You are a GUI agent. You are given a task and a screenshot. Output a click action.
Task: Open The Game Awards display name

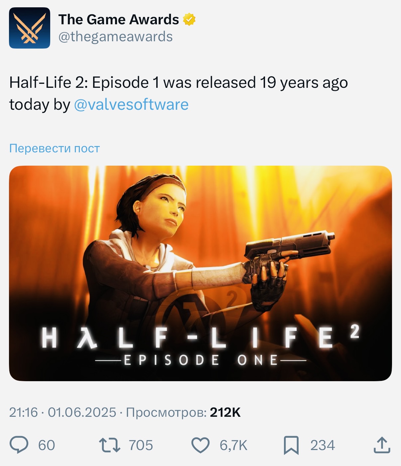click(x=119, y=20)
